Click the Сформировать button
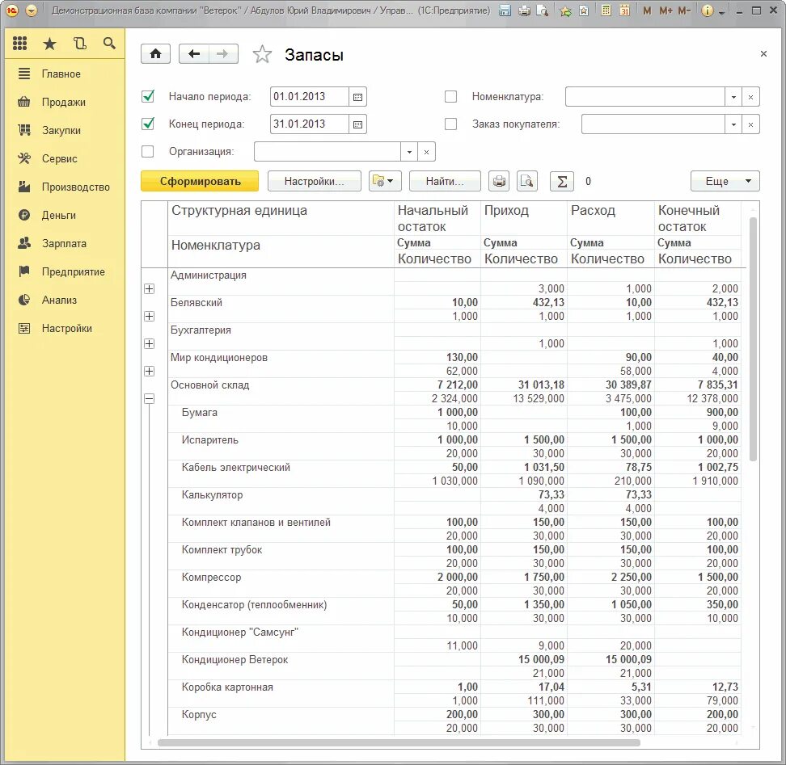 coord(200,181)
